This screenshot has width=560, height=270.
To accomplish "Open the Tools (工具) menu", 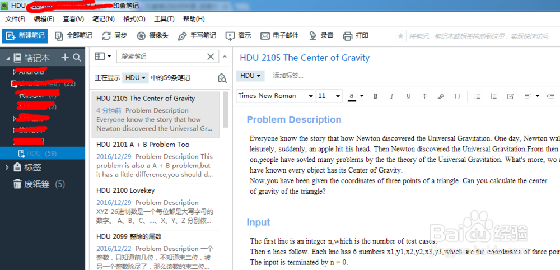I will coord(164,19).
